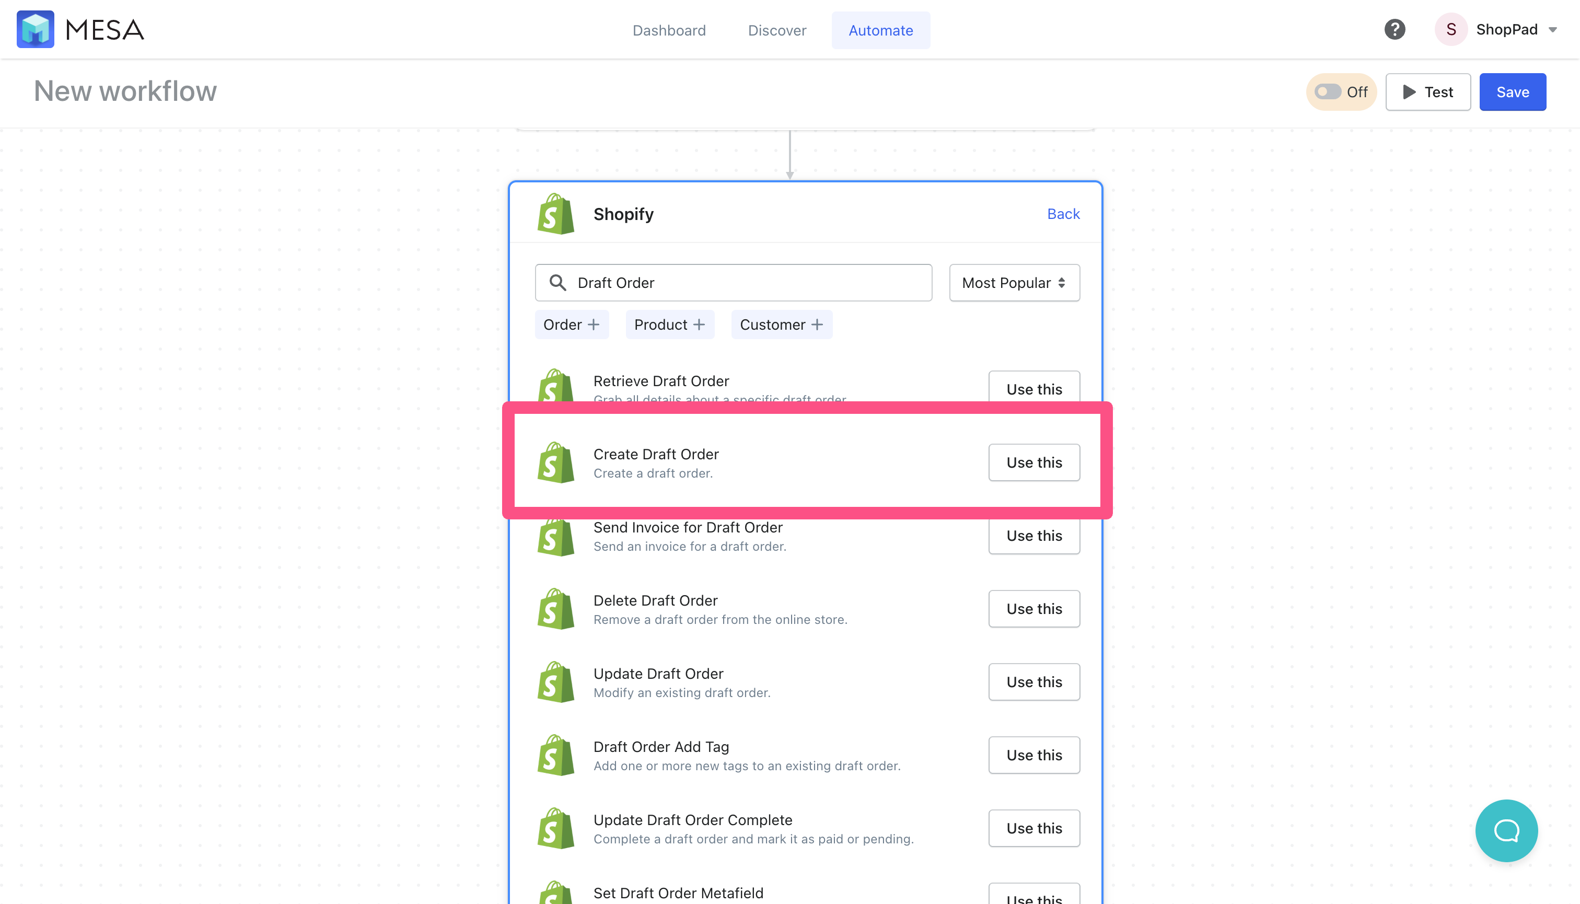Select the Automate tab
Viewport: 1580px width, 904px height.
(880, 30)
